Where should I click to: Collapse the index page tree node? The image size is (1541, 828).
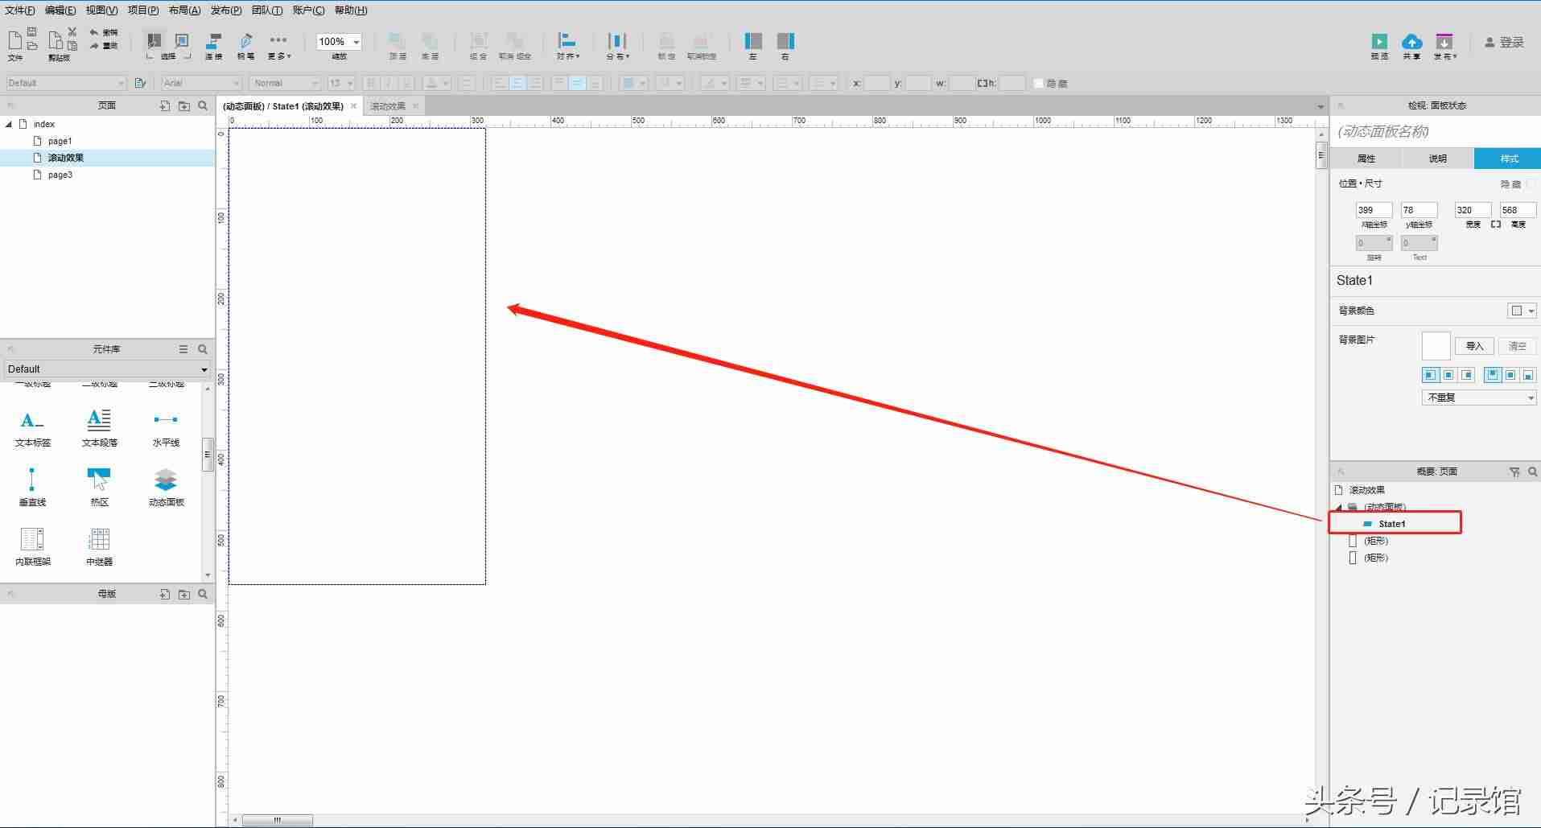9,124
